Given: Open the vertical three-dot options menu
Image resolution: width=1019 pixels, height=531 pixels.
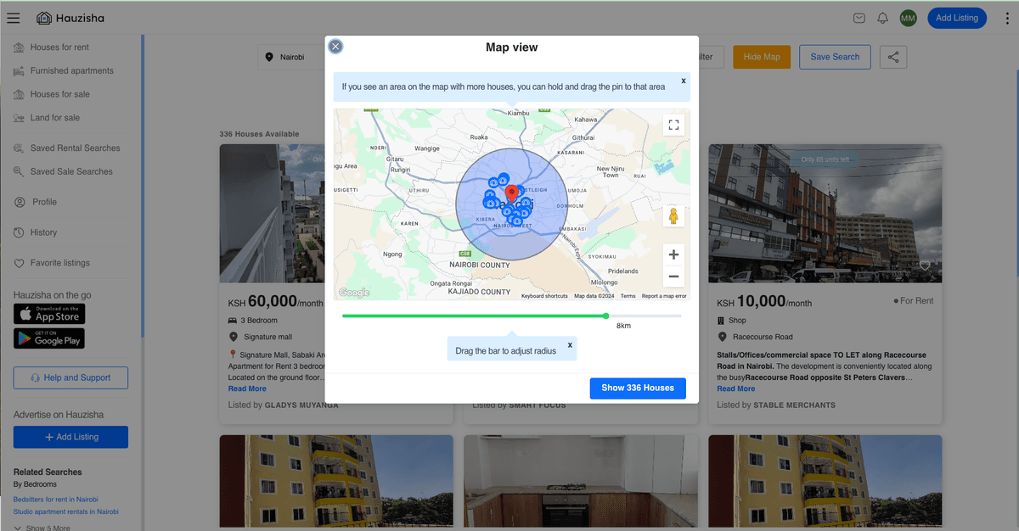Looking at the screenshot, I should [1007, 18].
